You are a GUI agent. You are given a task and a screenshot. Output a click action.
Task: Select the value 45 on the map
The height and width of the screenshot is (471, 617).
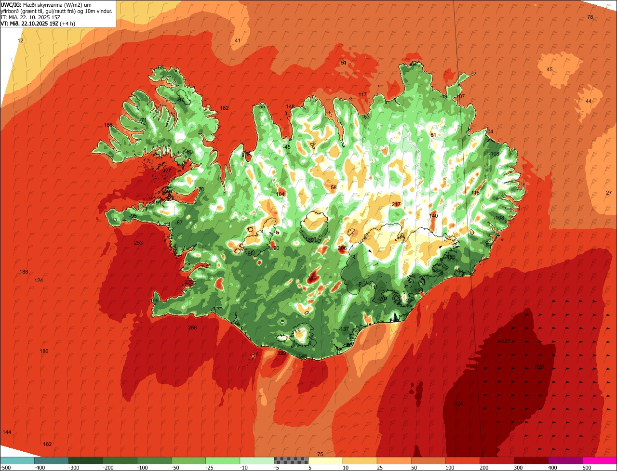(x=550, y=70)
